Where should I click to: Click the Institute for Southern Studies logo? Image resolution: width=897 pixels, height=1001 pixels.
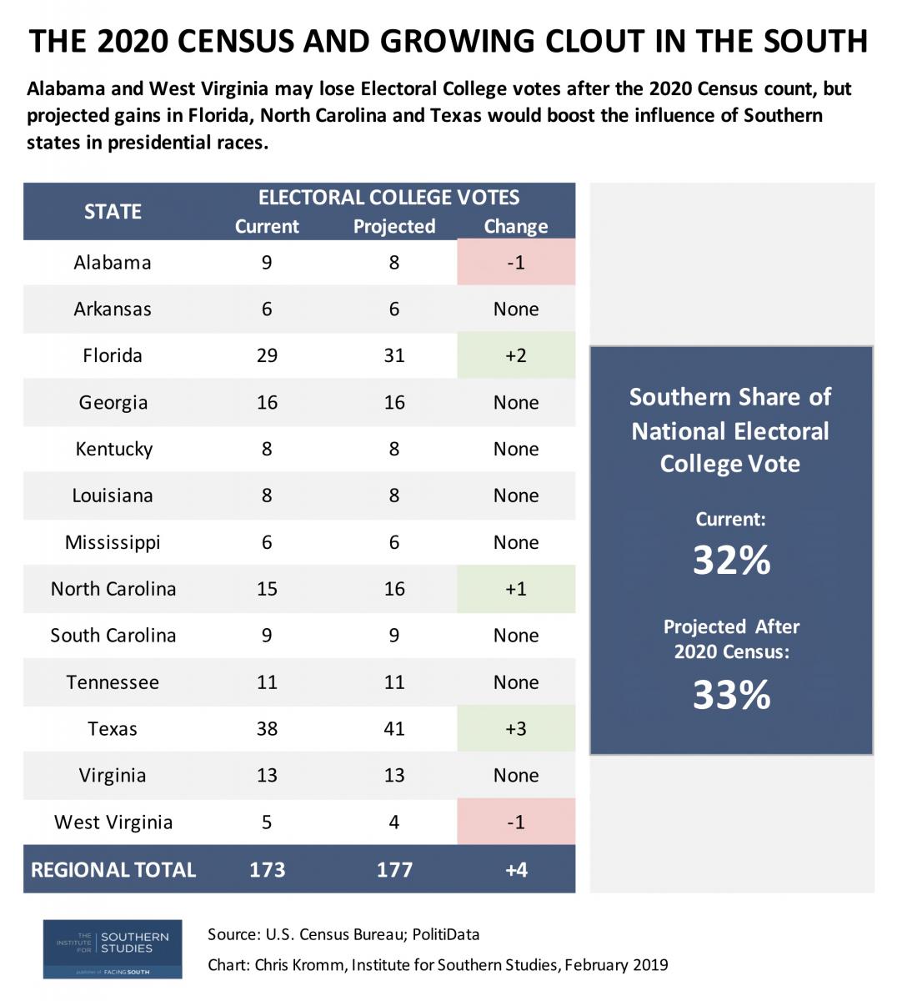113,949
